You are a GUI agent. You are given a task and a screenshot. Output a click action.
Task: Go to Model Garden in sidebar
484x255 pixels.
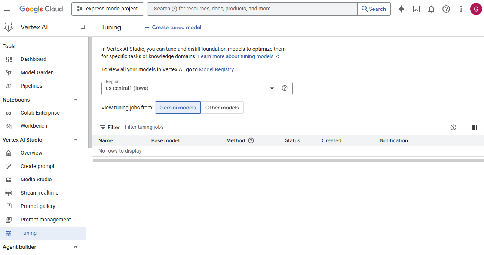[x=37, y=72]
